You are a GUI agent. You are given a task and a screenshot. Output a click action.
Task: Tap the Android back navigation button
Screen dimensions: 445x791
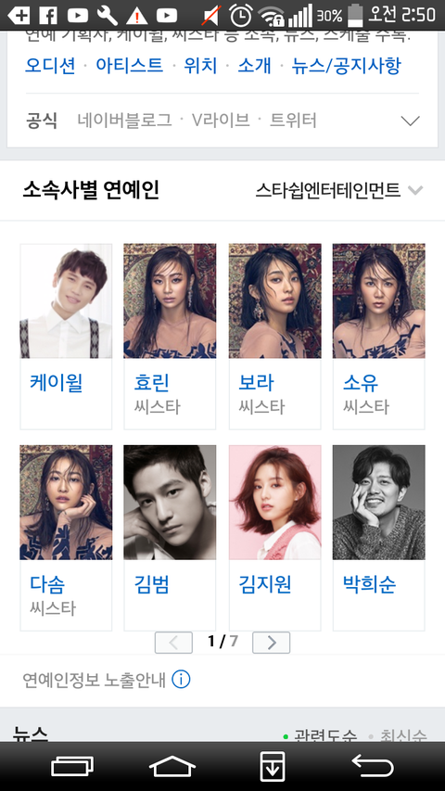[x=373, y=766]
